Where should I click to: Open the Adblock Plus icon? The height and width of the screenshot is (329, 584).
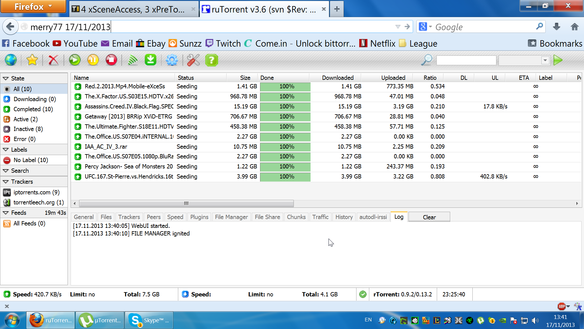pyautogui.click(x=561, y=306)
